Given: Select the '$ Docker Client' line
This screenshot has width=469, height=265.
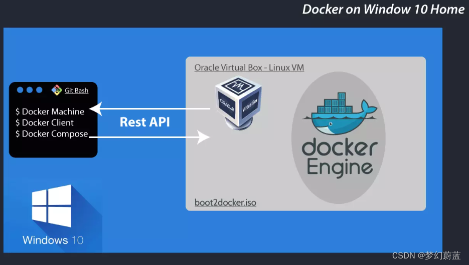Looking at the screenshot, I should 45,122.
